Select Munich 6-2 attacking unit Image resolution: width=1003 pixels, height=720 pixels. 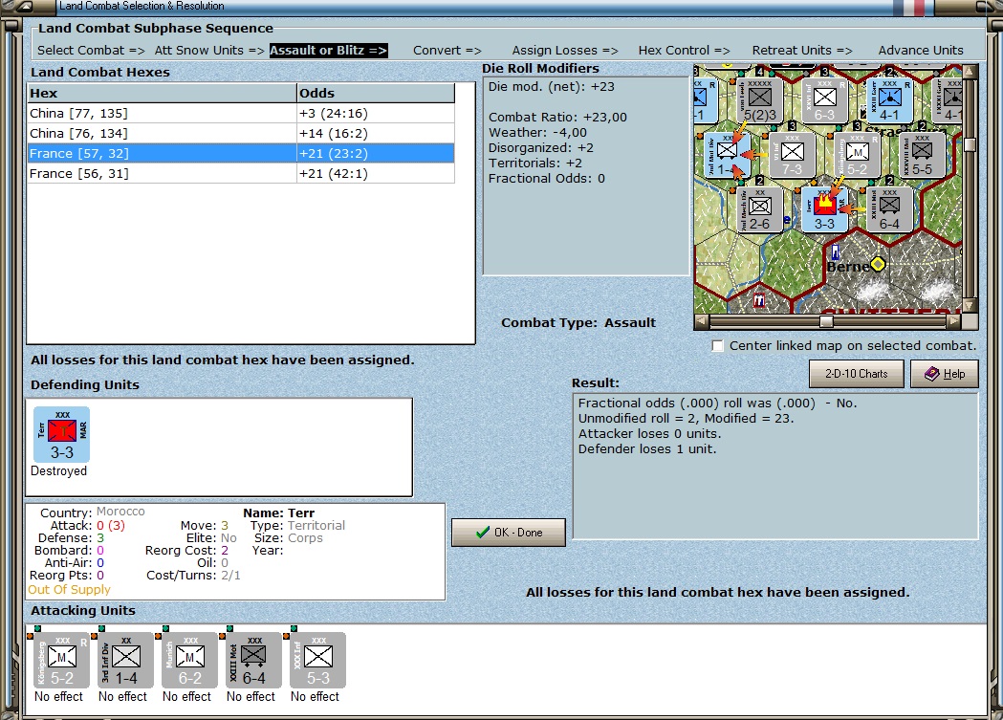(189, 661)
